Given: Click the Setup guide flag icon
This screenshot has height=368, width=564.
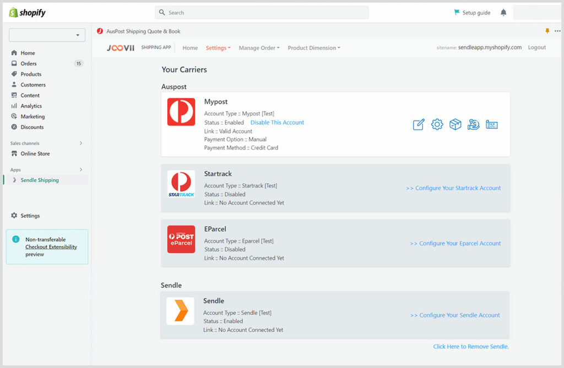Looking at the screenshot, I should click(457, 12).
